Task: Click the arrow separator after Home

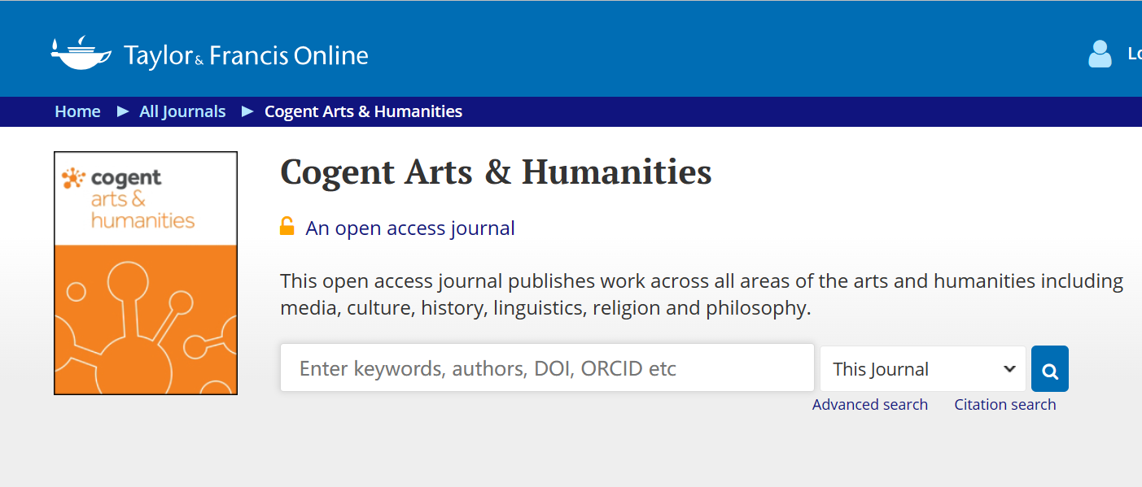Action: 123,111
